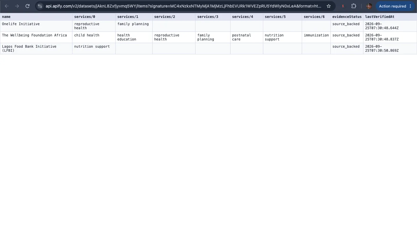Bookmark this page with the star icon
Image resolution: width=417 pixels, height=228 pixels.
click(329, 6)
